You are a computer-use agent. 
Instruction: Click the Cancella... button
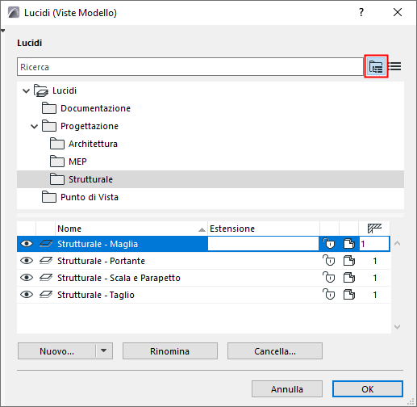pos(275,351)
